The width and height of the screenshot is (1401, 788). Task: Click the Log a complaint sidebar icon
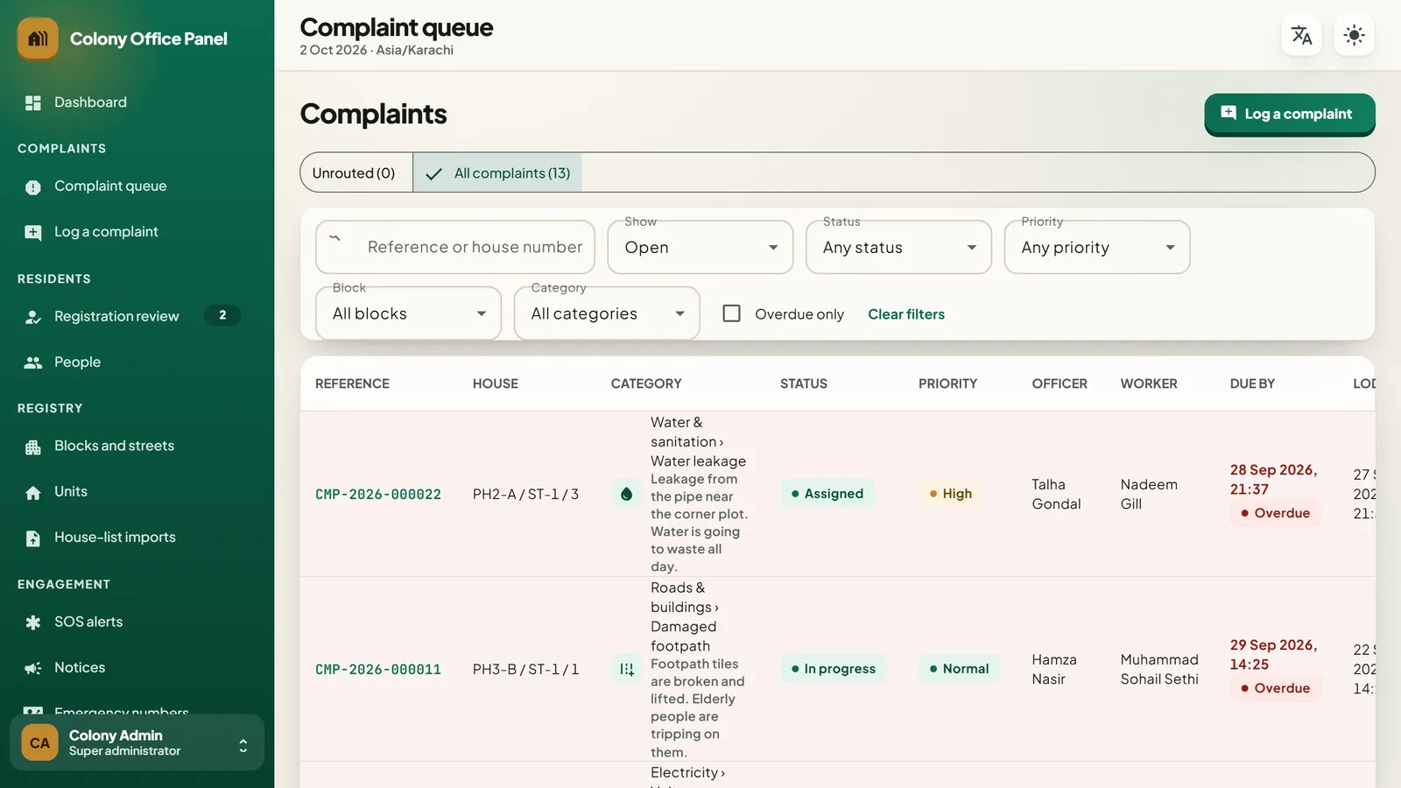pyautogui.click(x=33, y=232)
